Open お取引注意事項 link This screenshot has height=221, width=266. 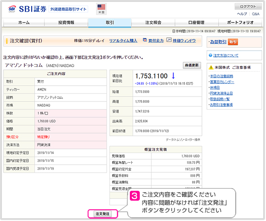[x=221, y=105]
